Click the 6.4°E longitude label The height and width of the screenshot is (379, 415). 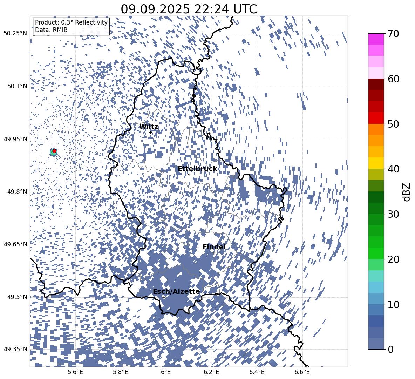pyautogui.click(x=257, y=372)
